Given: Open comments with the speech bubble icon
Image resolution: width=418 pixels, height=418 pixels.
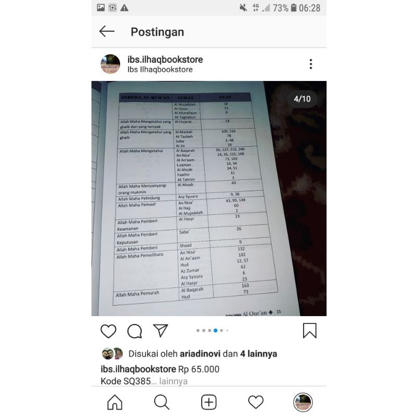Looking at the screenshot, I should point(135,331).
